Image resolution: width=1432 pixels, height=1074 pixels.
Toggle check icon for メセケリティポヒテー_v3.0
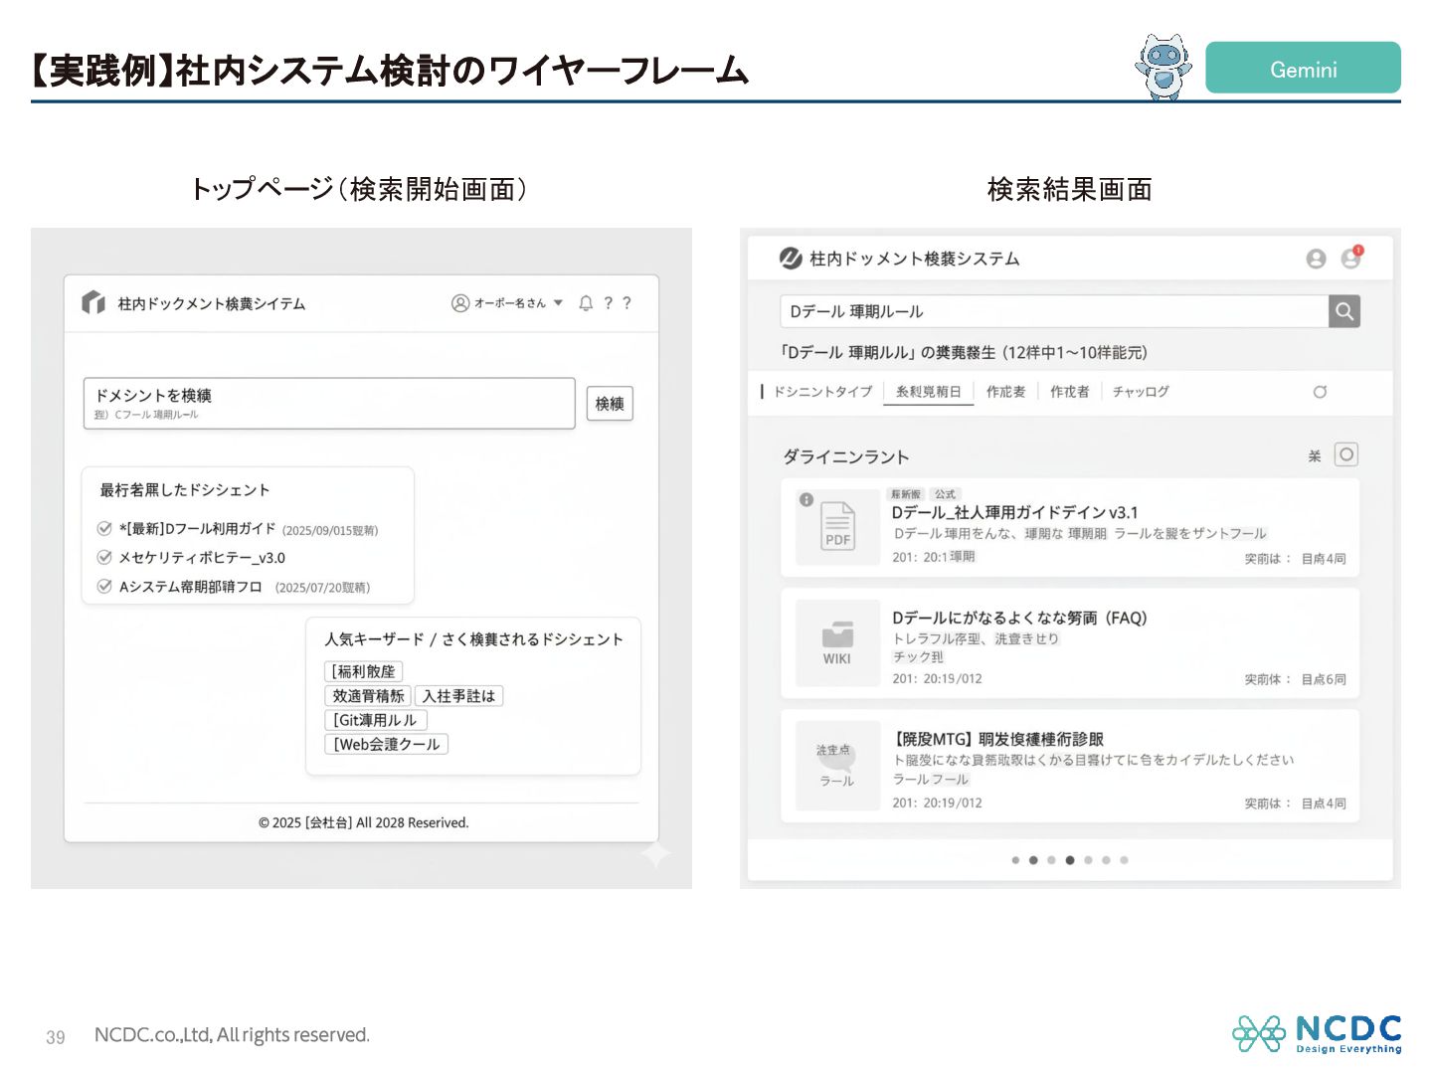(104, 557)
